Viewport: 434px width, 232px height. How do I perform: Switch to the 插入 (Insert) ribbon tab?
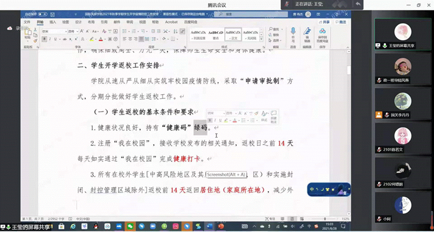[53, 22]
